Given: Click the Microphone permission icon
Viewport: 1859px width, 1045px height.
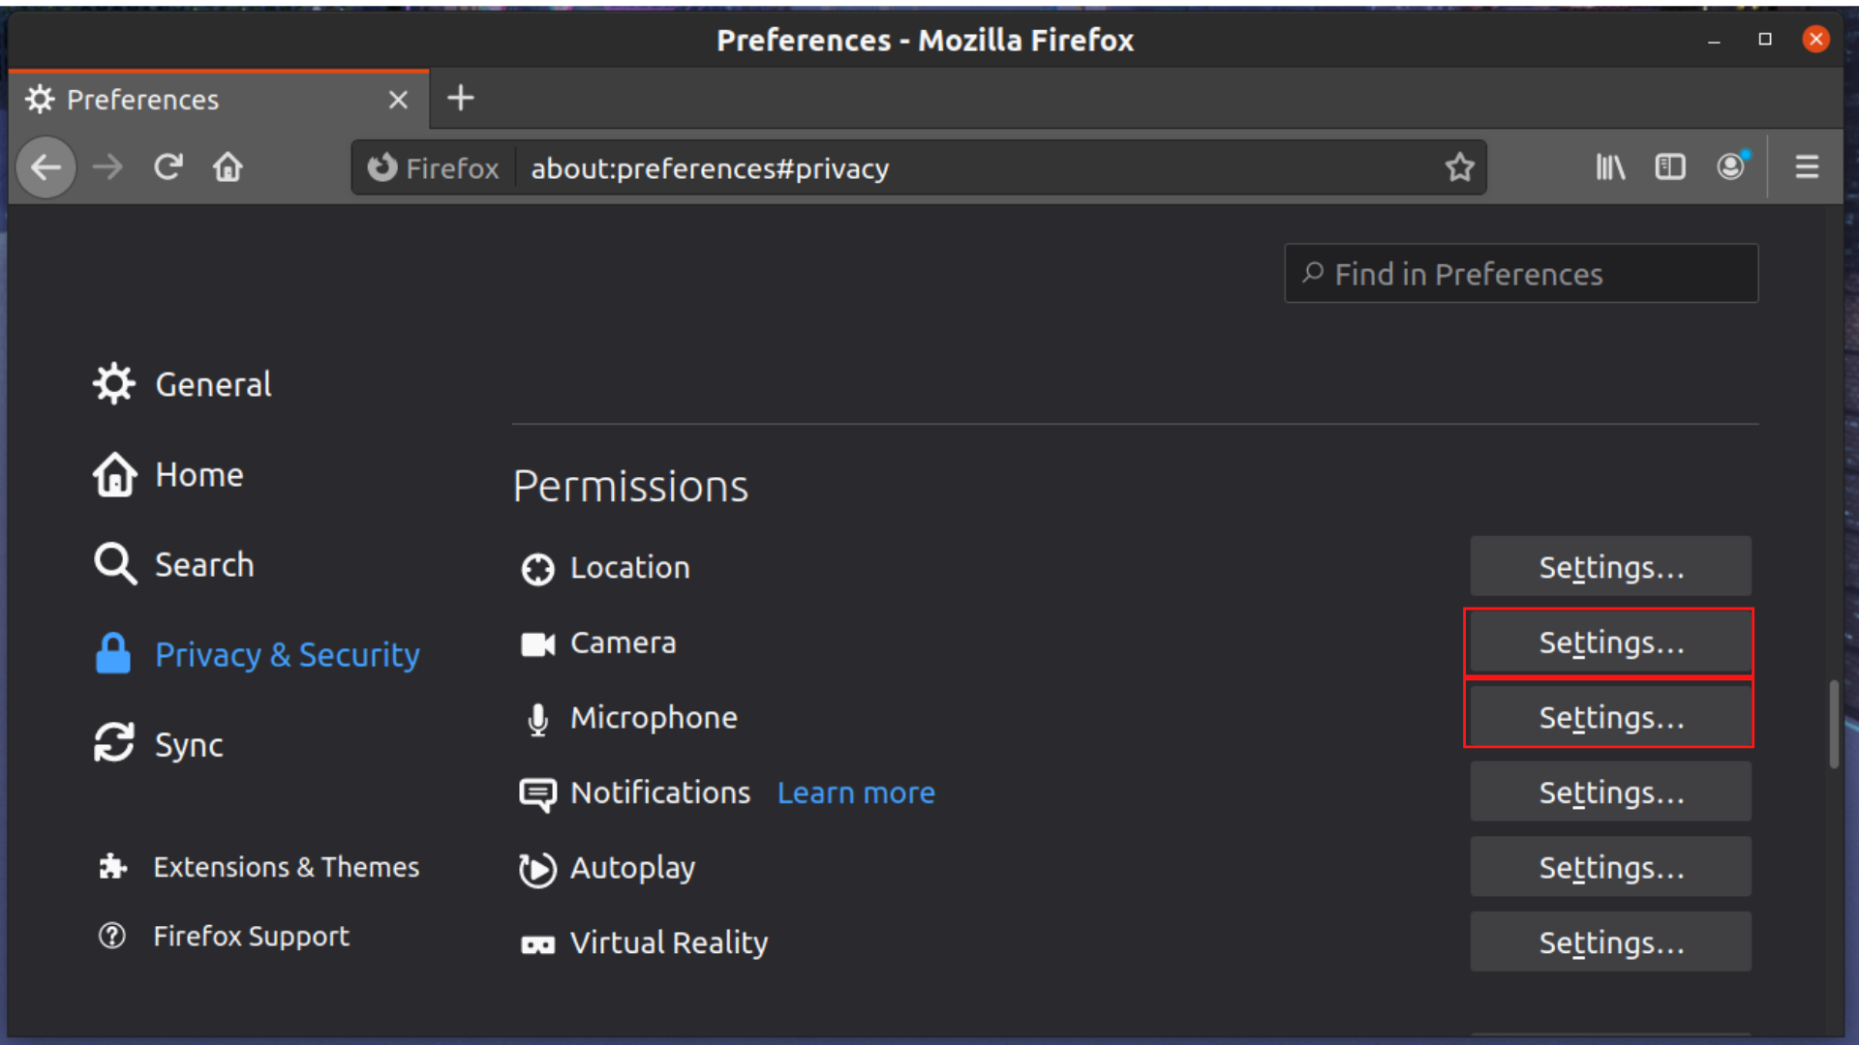Looking at the screenshot, I should pos(537,719).
